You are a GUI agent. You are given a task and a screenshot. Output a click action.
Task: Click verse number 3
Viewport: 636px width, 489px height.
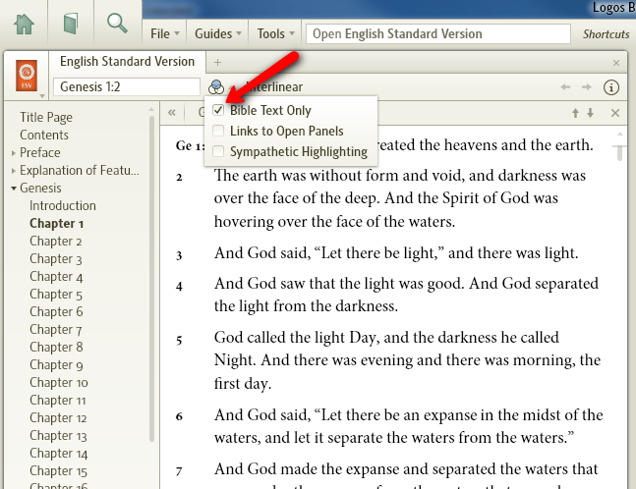(179, 255)
